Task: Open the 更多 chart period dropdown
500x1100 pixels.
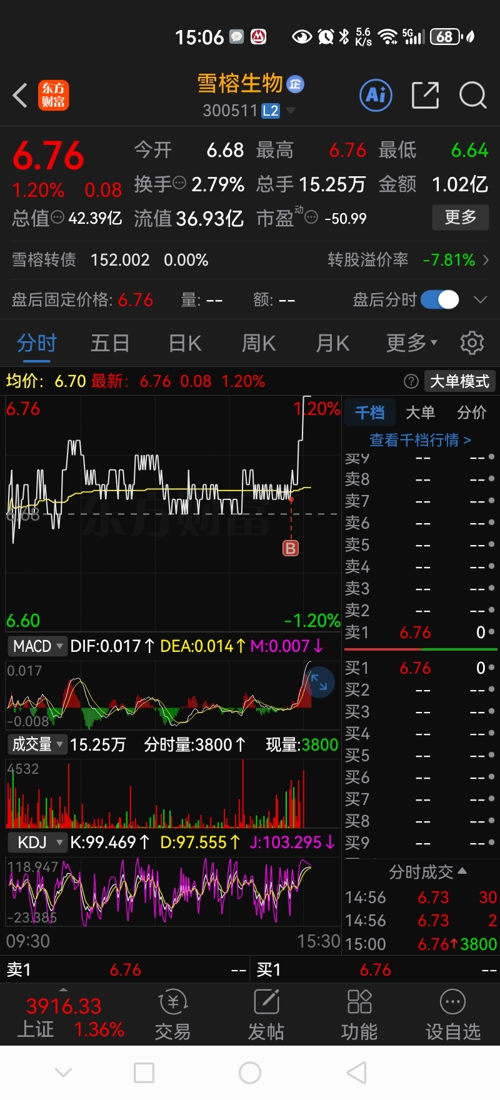Action: 412,342
